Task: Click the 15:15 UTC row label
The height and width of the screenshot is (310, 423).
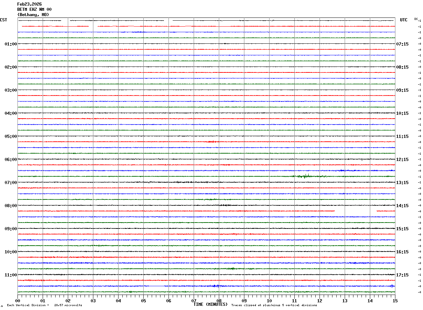Action: click(x=402, y=229)
